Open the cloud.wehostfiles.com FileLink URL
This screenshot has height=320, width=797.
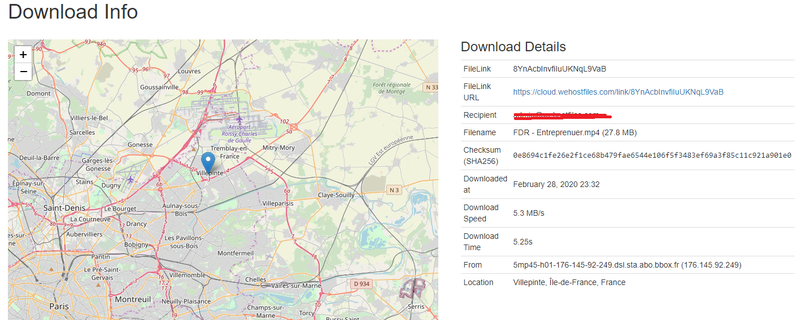tap(618, 92)
